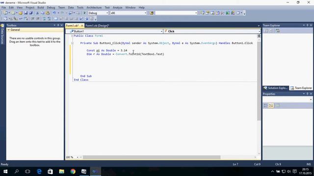The width and height of the screenshot is (314, 176).
Task: Toggle a bookmark with the bookmark icon
Action: coord(56,19)
